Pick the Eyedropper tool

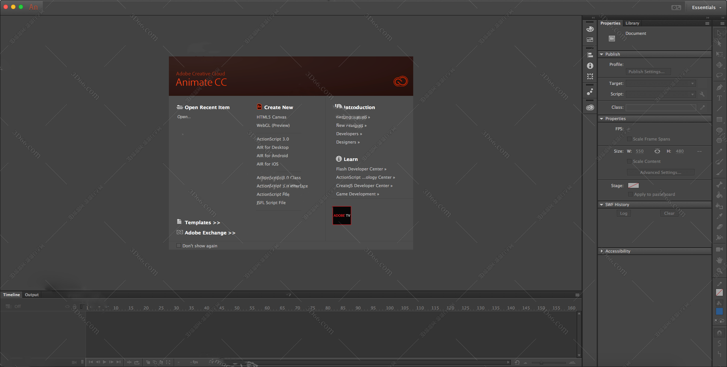click(x=719, y=216)
